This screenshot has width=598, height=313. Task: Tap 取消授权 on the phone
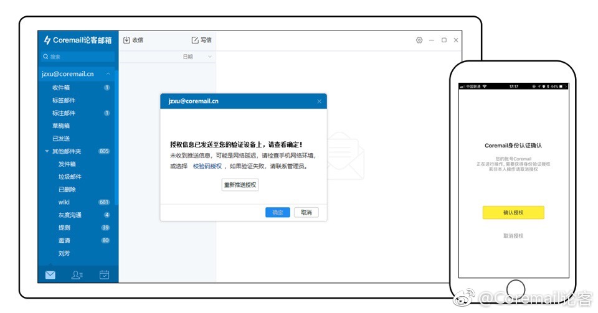click(513, 236)
